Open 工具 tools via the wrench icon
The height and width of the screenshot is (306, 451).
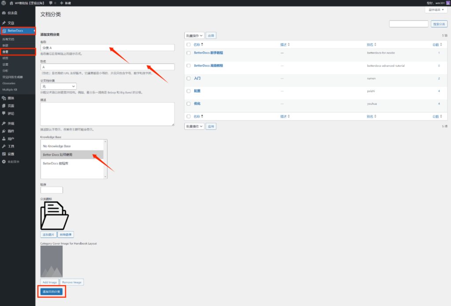coord(4,146)
